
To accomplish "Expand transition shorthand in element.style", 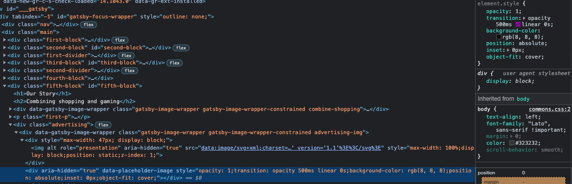I will click(x=524, y=18).
